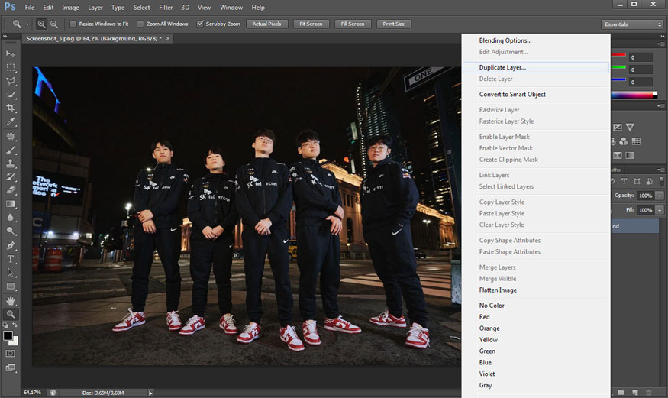668x398 pixels.
Task: Click Print Size button
Action: pos(394,24)
